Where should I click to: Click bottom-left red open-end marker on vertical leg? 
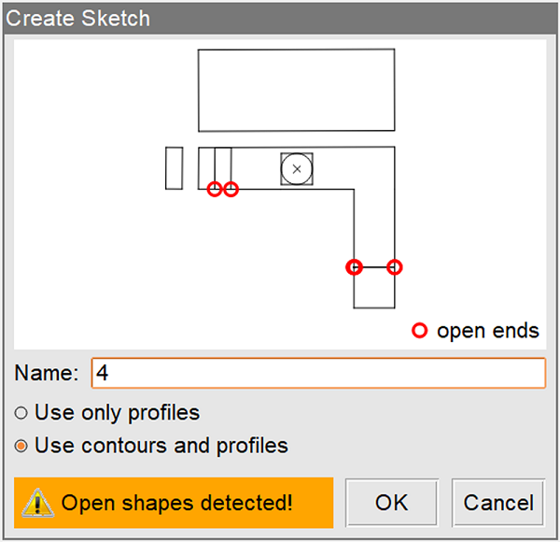point(354,267)
